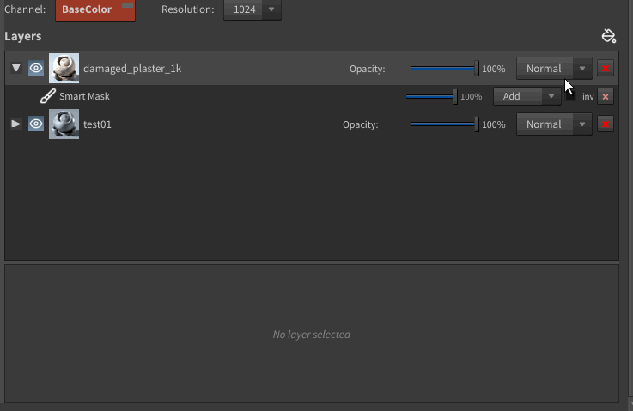
Task: Click the damaged_plaster_1k material thumbnail
Action: [64, 69]
